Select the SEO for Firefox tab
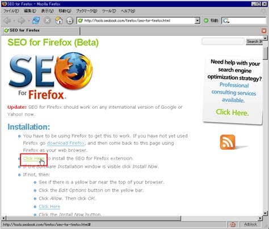The height and width of the screenshot is (229, 269). click(x=41, y=31)
